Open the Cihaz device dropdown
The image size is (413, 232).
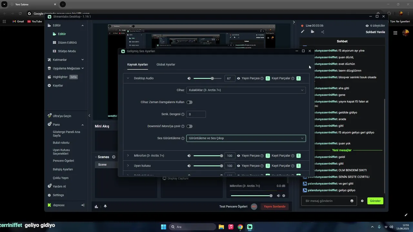click(246, 90)
